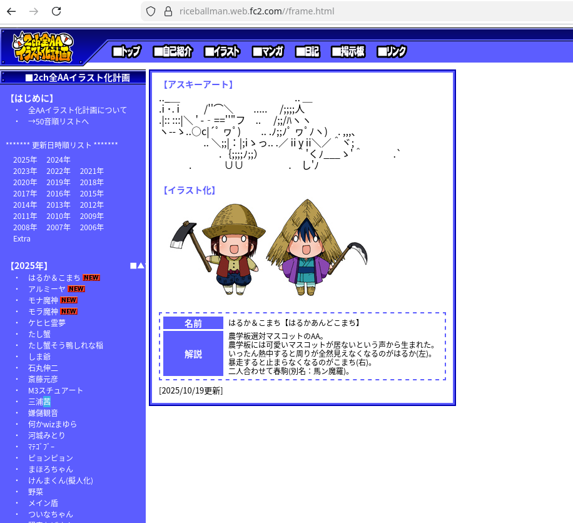
Task: Select the 2016年 year link
Action: (x=58, y=194)
